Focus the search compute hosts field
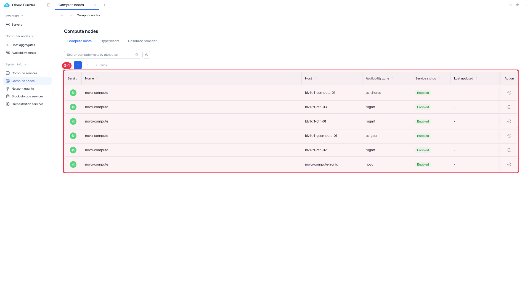530x298 pixels. coord(100,55)
